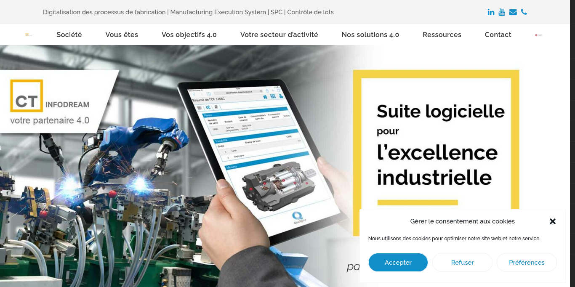
Task: Open the Ressources menu
Action: click(x=442, y=35)
